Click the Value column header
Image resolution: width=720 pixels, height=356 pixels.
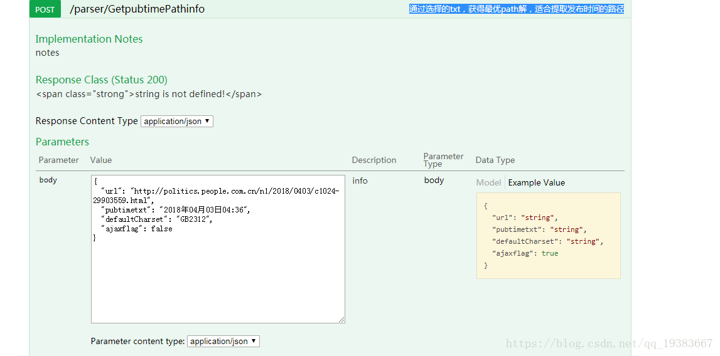(101, 160)
